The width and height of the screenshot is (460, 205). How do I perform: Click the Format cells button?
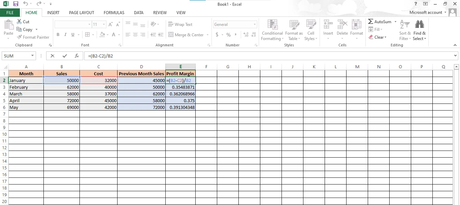357,30
